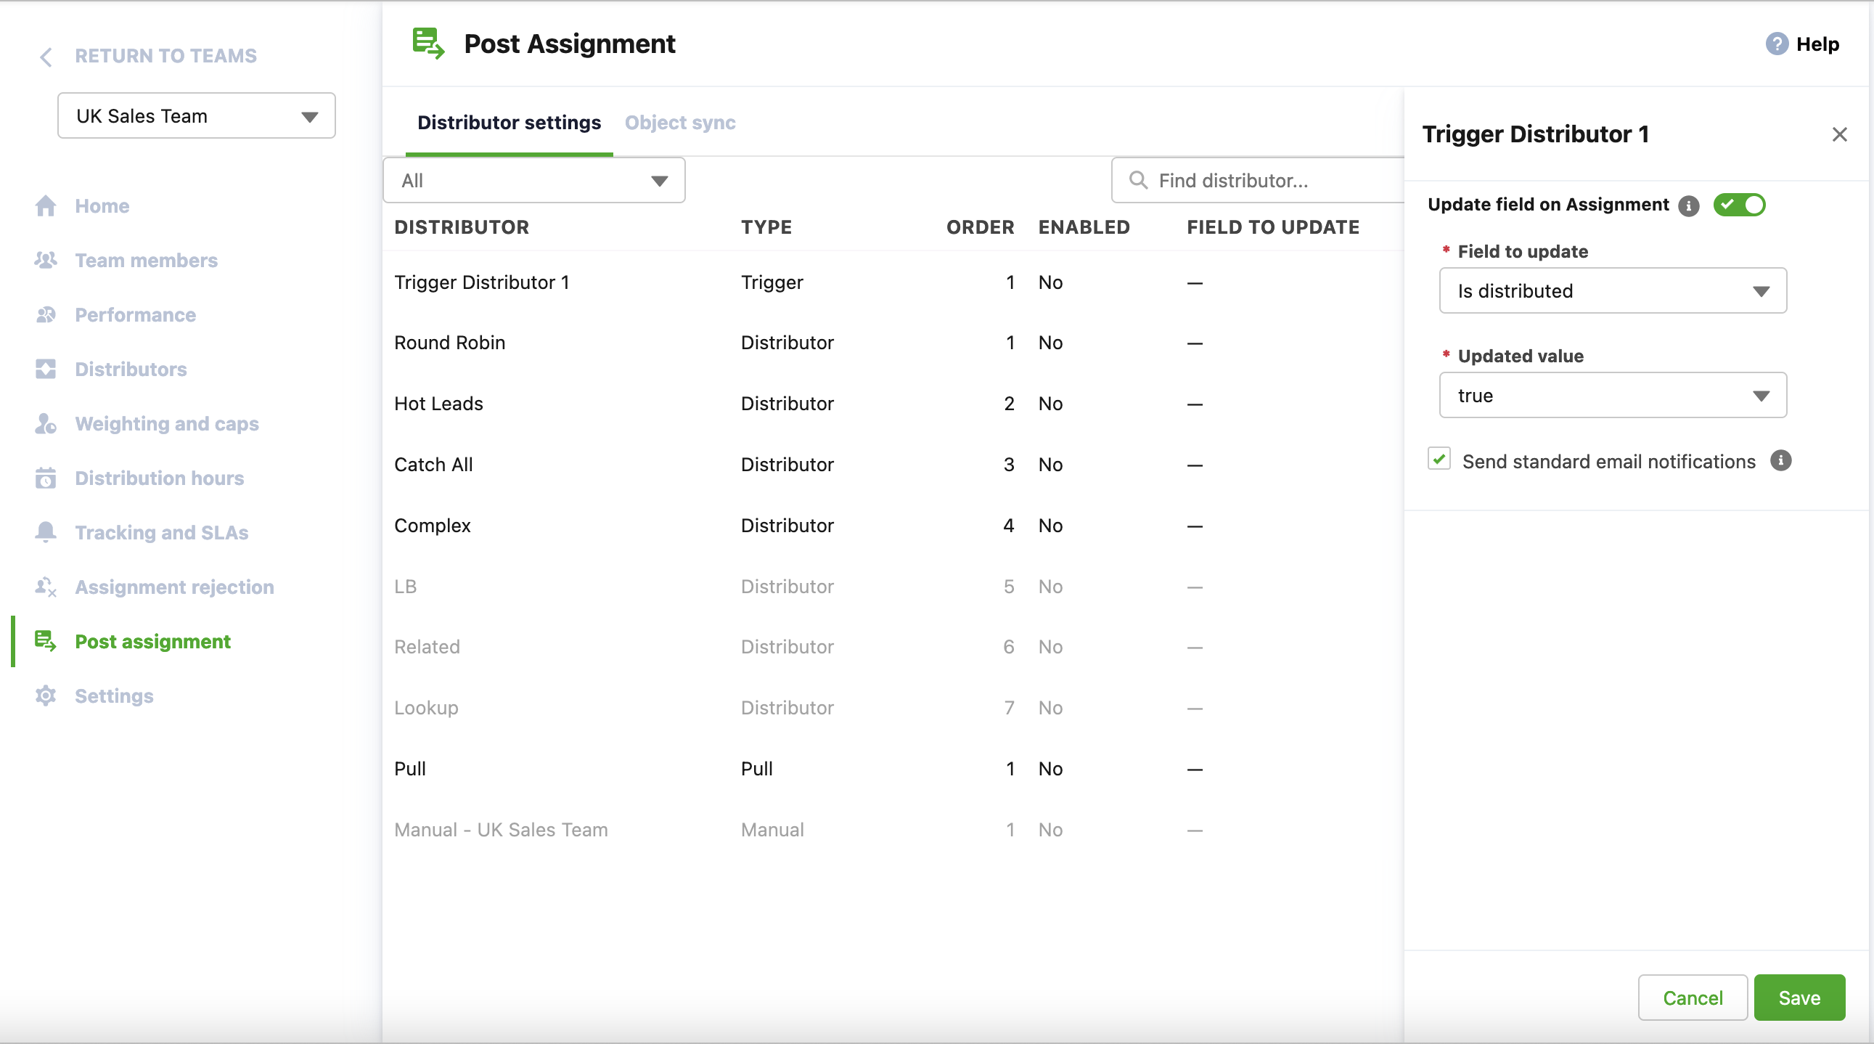
Task: Select the Complex distributor row
Action: [x=893, y=526]
